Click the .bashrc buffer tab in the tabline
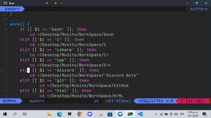The height and width of the screenshot is (118, 211). [x=11, y=9]
